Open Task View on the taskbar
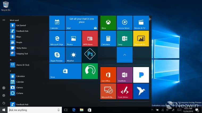This screenshot has width=202, height=113. click(x=66, y=110)
